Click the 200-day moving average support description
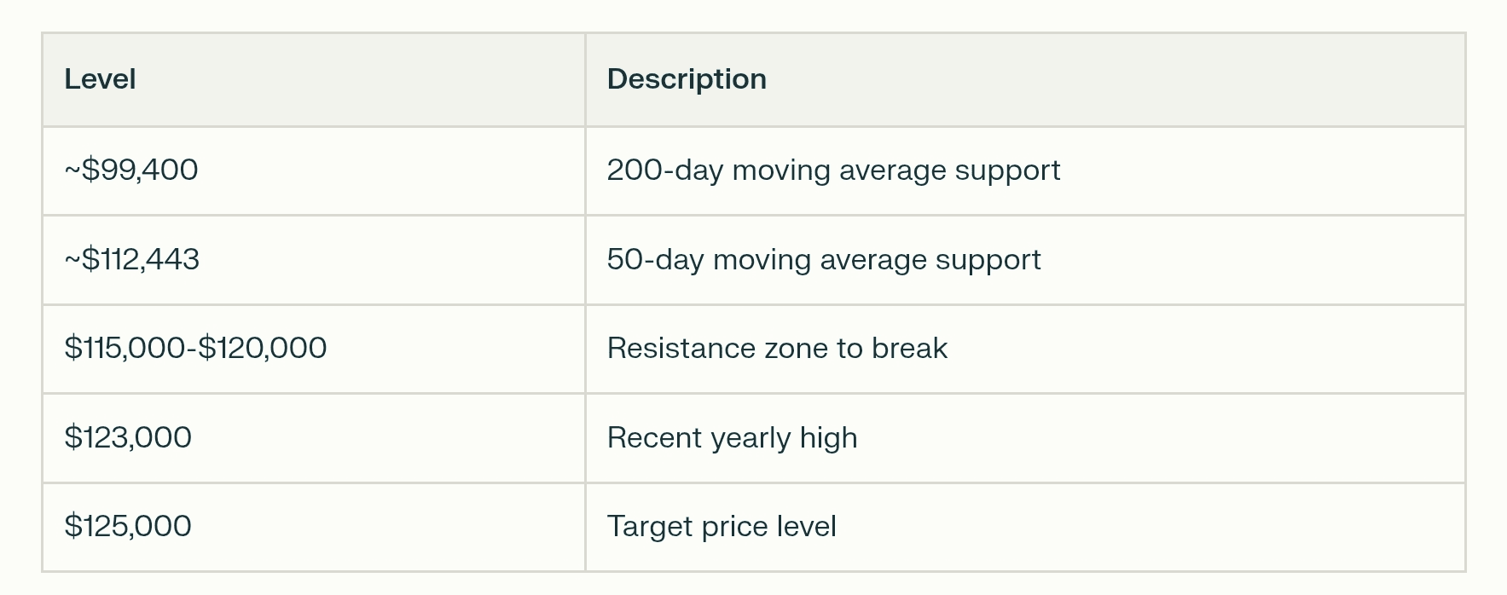The image size is (1507, 595). pos(833,170)
